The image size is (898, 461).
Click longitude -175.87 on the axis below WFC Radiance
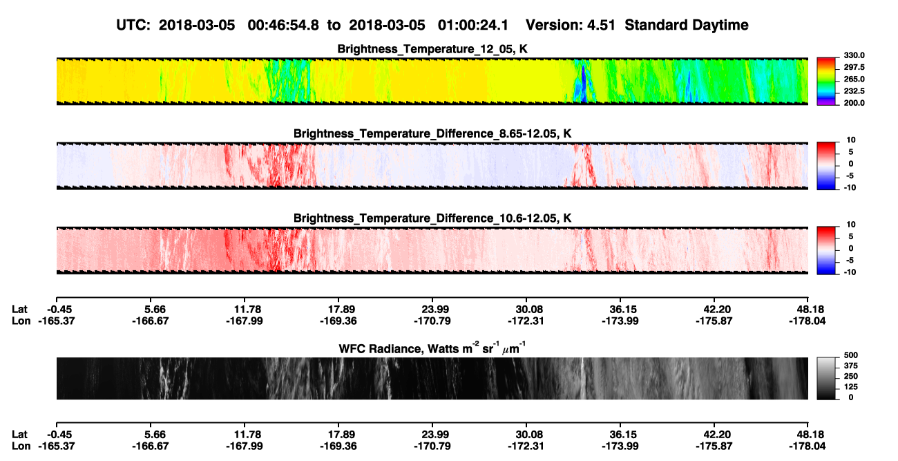point(714,446)
